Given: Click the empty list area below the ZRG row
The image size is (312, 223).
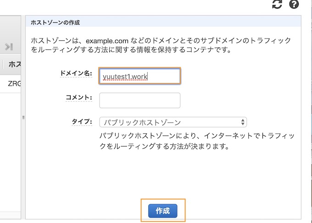Looking at the screenshot, I should [x=11, y=152].
